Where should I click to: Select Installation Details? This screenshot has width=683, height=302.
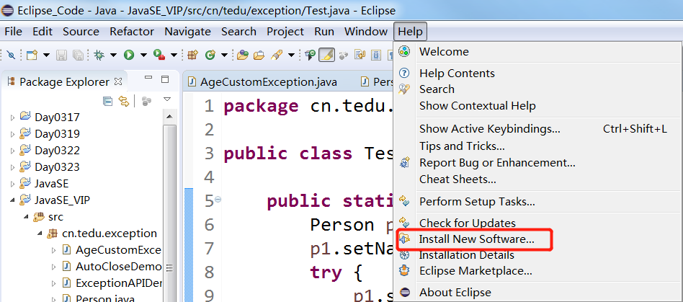[538, 255]
